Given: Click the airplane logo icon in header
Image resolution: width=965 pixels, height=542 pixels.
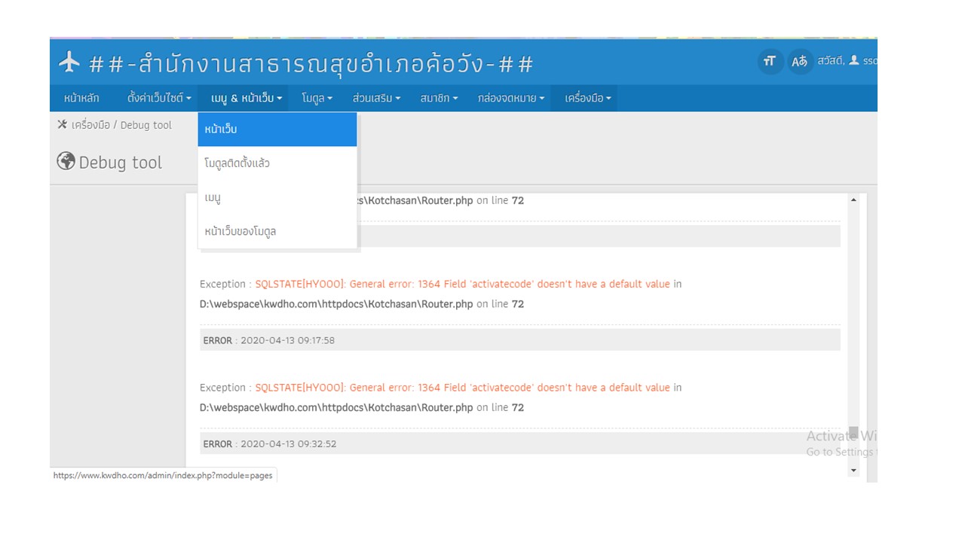Looking at the screenshot, I should (x=69, y=62).
